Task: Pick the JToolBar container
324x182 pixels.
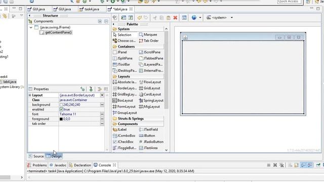Action: coord(121,65)
